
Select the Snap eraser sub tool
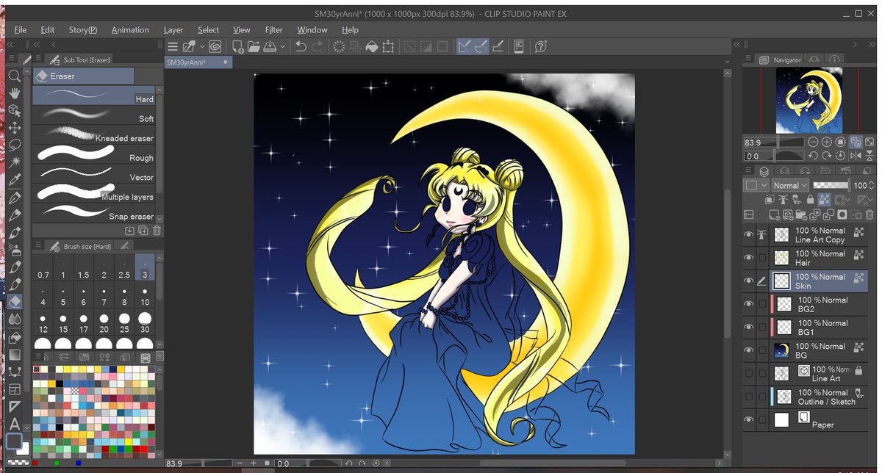94,213
